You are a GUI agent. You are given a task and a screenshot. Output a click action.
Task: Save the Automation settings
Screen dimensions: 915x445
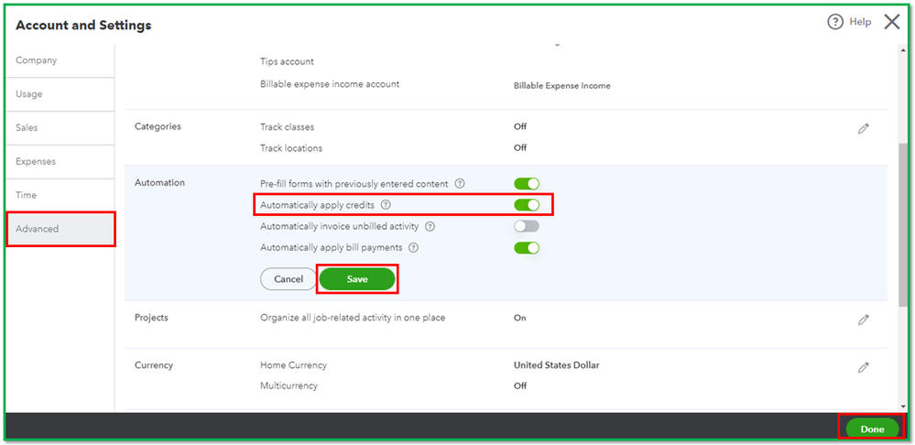pyautogui.click(x=357, y=279)
